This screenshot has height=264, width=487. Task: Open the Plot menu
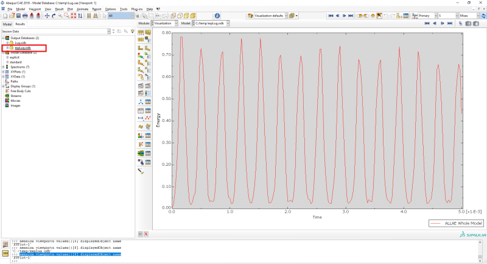[70, 9]
